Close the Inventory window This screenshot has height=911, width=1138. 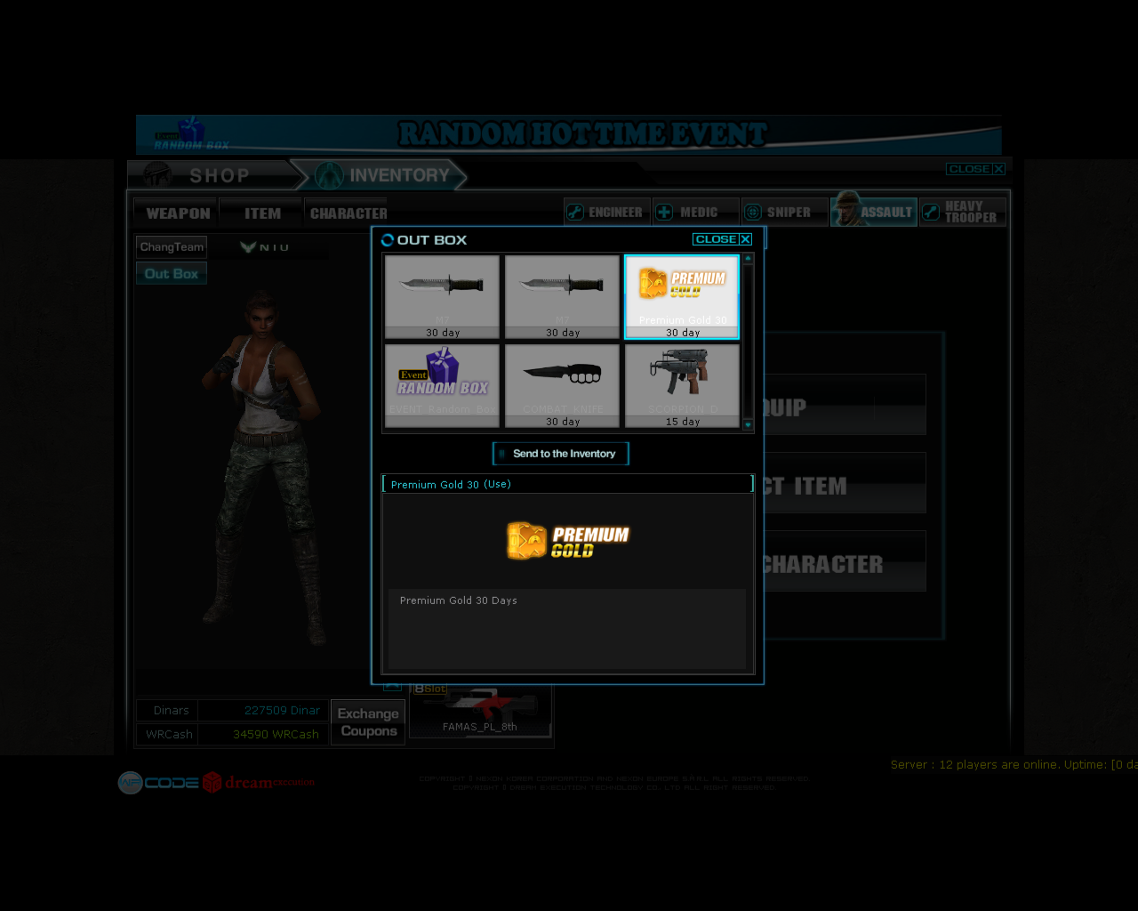pyautogui.click(x=975, y=169)
